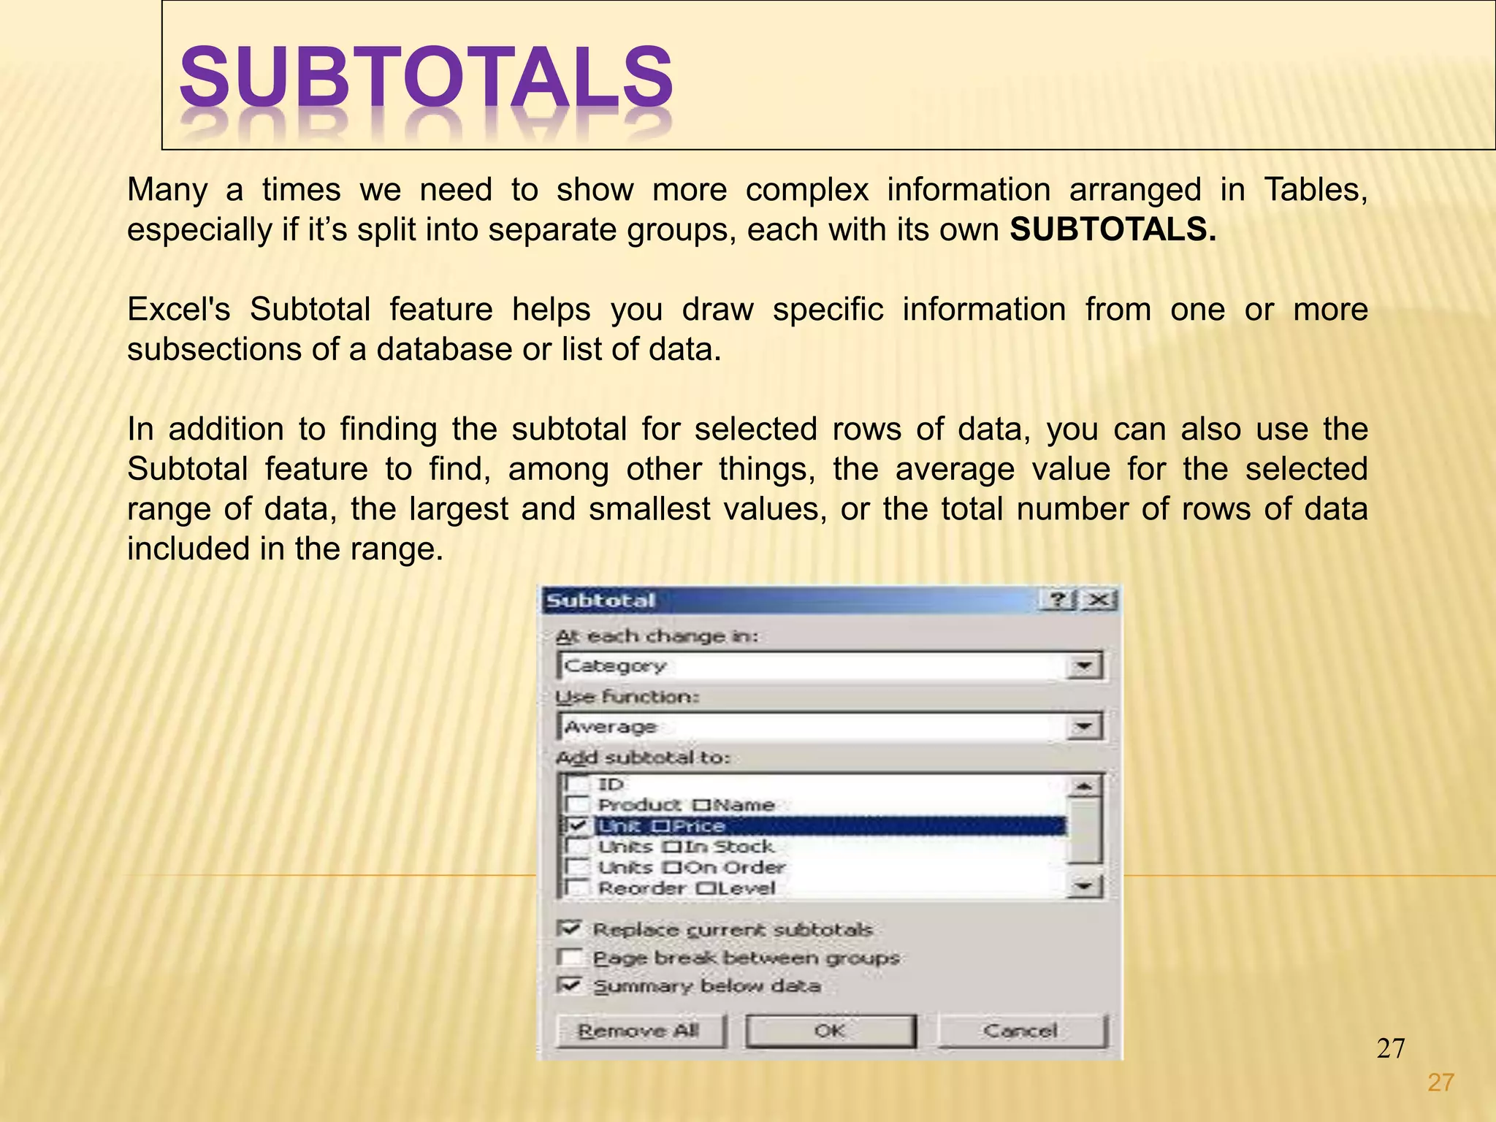This screenshot has width=1496, height=1122.
Task: Click the 'Units In Stock' list label
Action: click(x=686, y=847)
